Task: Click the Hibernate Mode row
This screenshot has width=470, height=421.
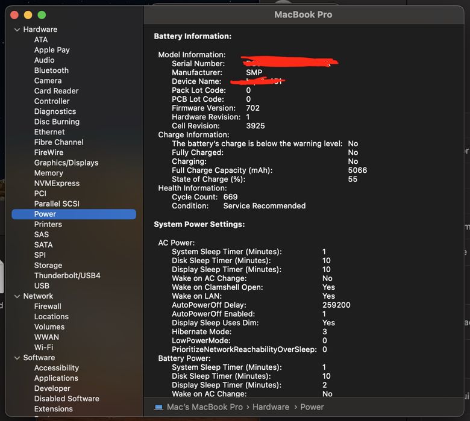Action: pos(249,332)
